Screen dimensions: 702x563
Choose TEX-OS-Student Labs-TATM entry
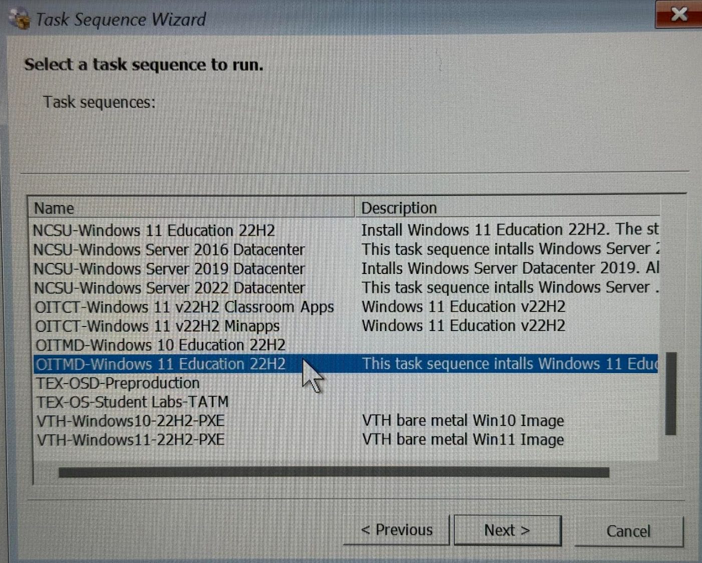tap(132, 402)
